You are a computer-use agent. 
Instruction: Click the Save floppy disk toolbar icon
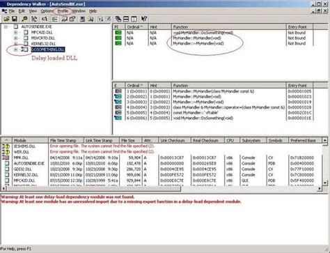coord(15,19)
